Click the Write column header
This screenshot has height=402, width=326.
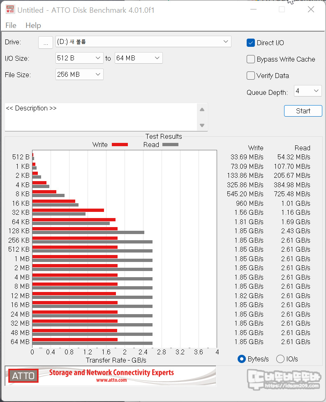click(x=256, y=148)
